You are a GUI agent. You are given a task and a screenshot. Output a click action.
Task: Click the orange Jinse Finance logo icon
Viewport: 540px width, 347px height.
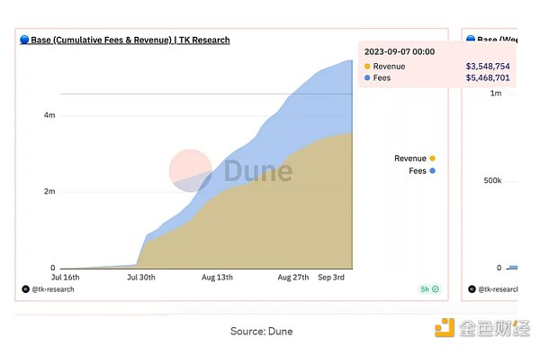(x=445, y=328)
